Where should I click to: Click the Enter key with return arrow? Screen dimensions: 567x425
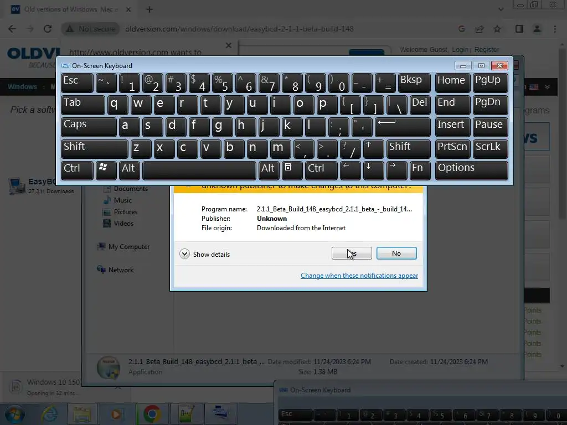403,127
